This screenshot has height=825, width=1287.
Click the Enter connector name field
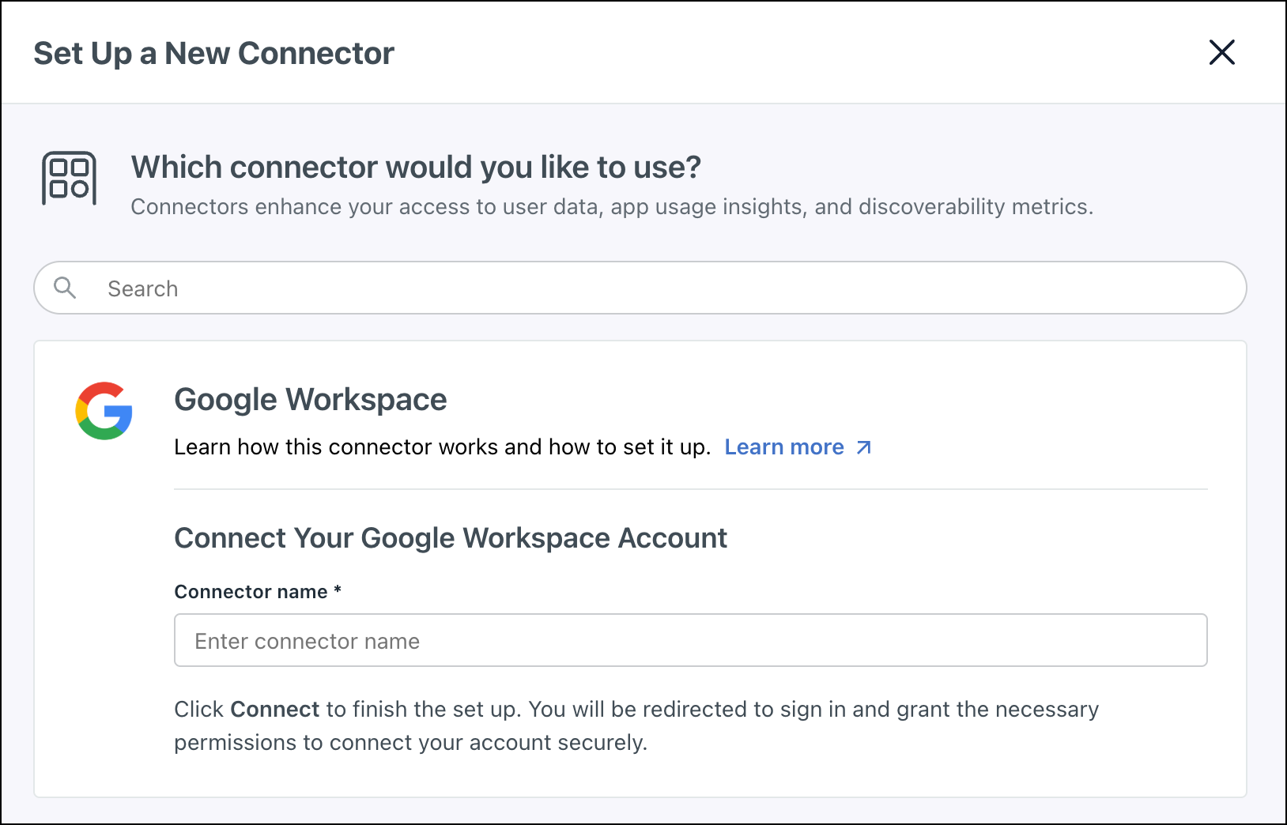(690, 640)
